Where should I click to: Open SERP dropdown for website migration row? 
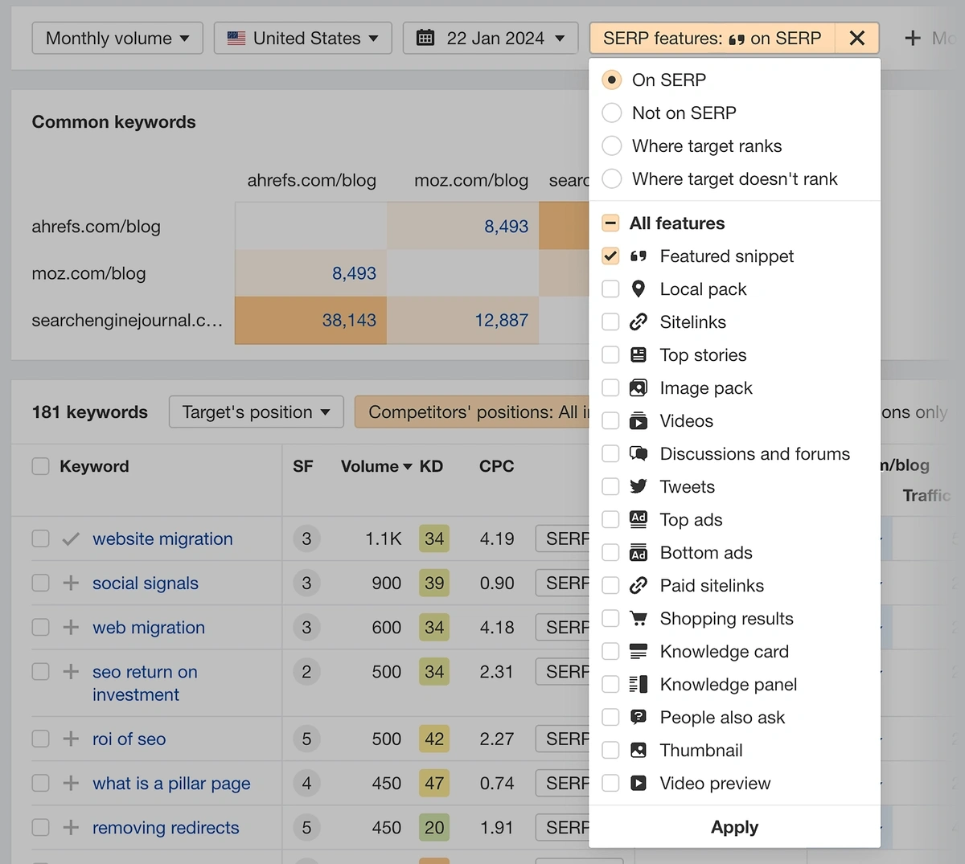pos(563,538)
